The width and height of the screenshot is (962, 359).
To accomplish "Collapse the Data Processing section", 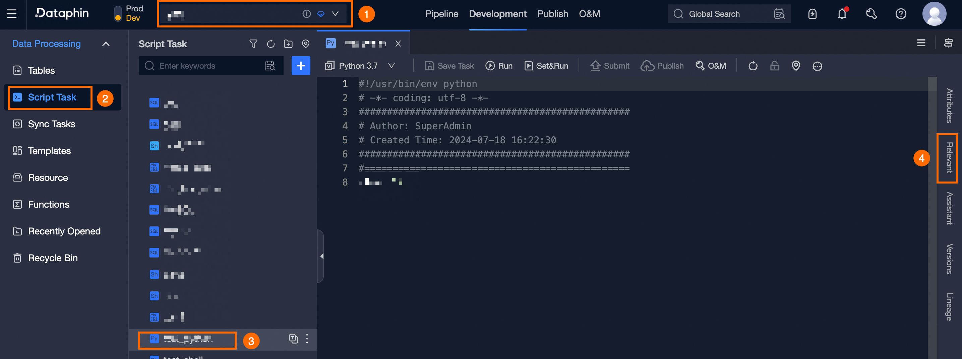I will point(106,44).
